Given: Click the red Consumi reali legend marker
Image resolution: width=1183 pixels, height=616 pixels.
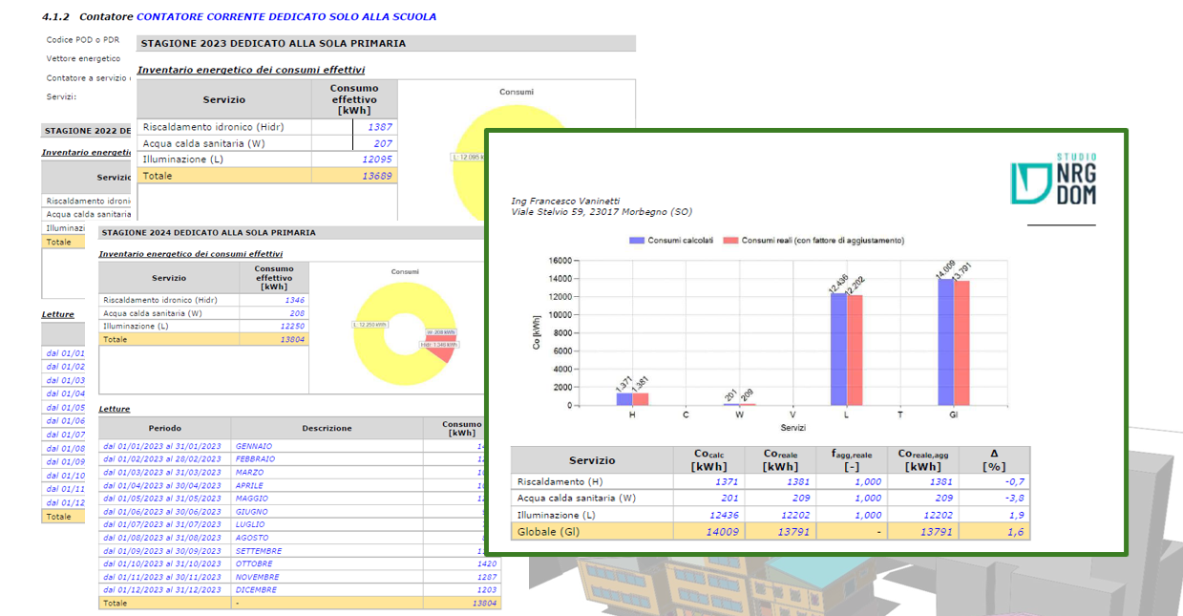Looking at the screenshot, I should click(730, 241).
